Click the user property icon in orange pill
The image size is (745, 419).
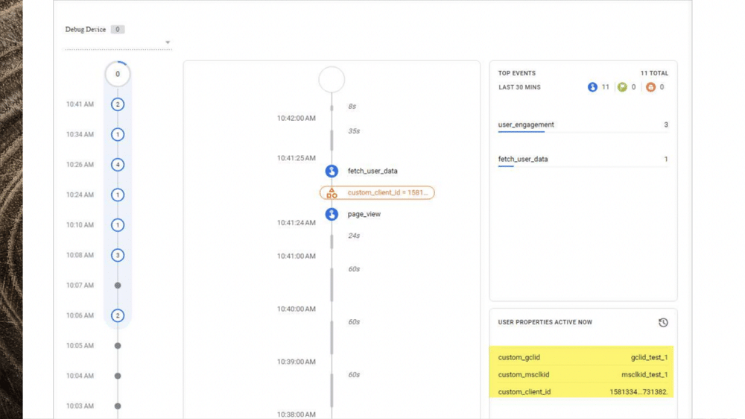point(332,193)
